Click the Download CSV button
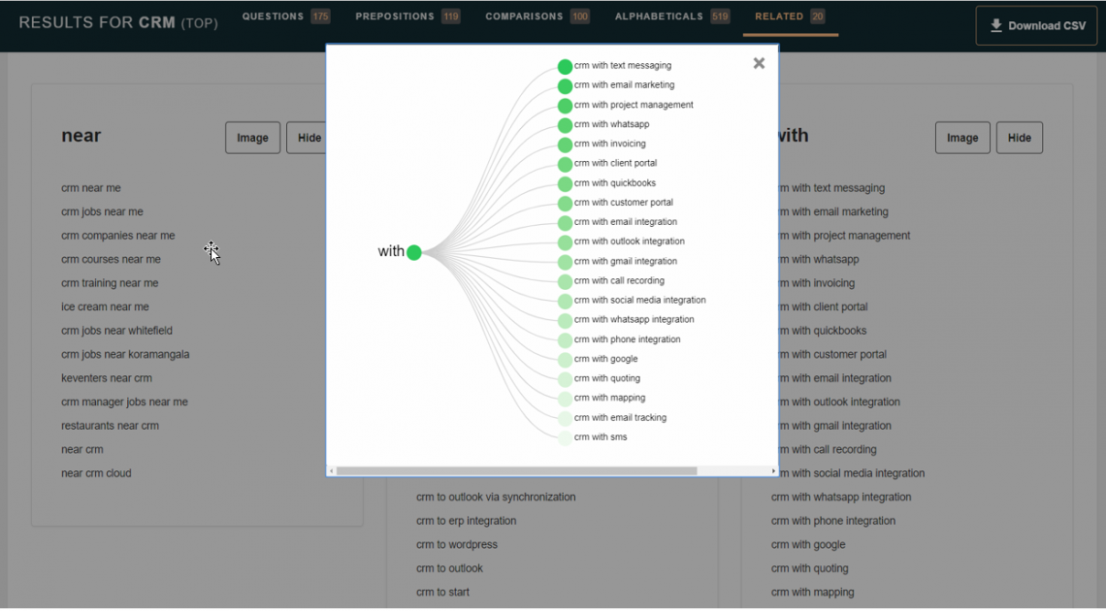The image size is (1106, 611). click(1037, 26)
